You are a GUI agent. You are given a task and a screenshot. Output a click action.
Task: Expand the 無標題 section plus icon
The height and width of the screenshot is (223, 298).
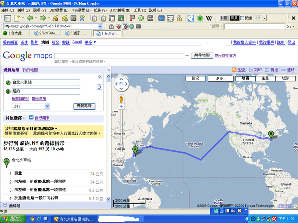tap(5, 205)
